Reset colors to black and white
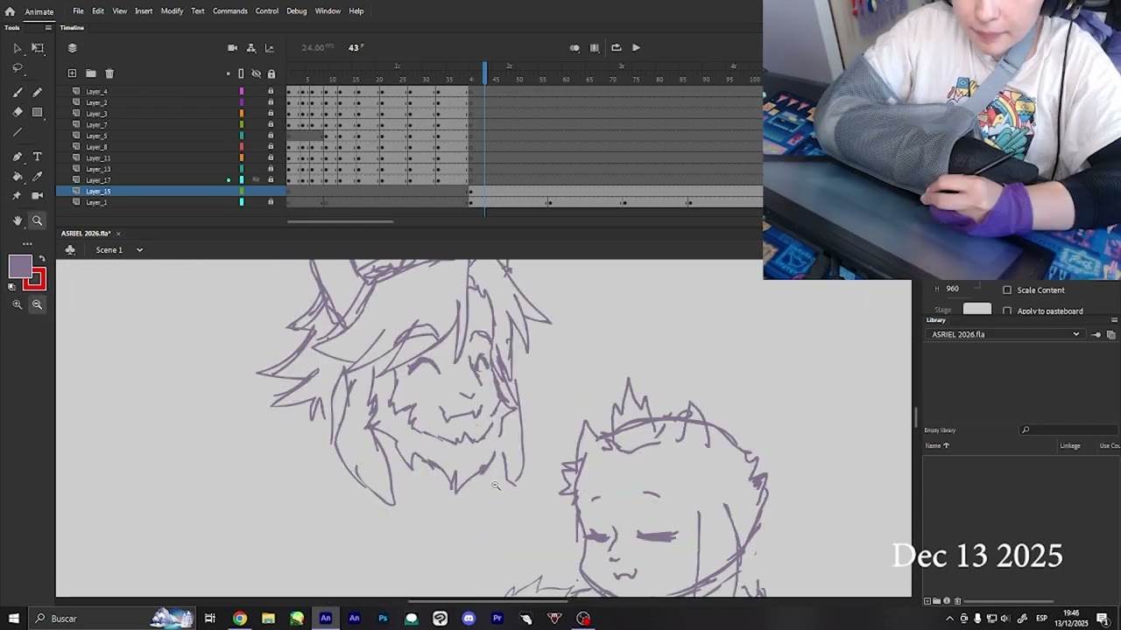1121x630 pixels. [x=11, y=287]
